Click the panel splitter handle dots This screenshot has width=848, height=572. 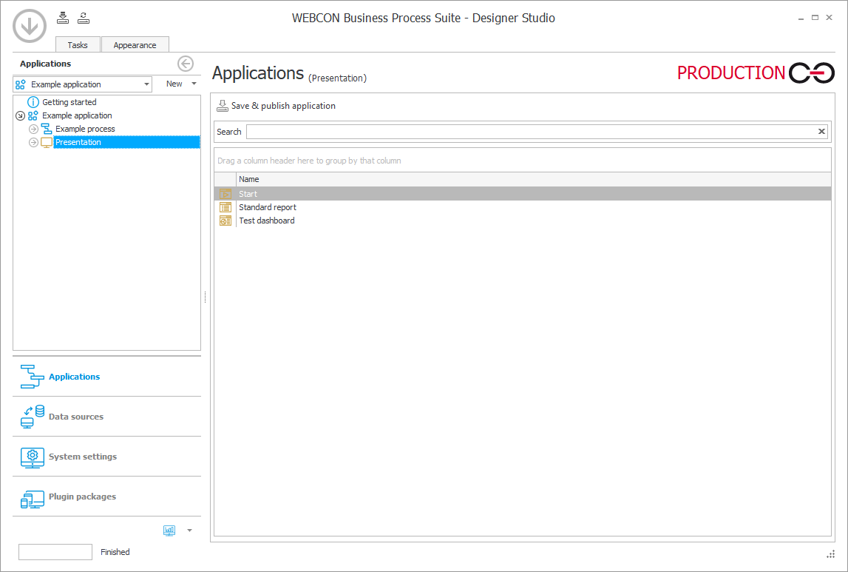click(206, 297)
